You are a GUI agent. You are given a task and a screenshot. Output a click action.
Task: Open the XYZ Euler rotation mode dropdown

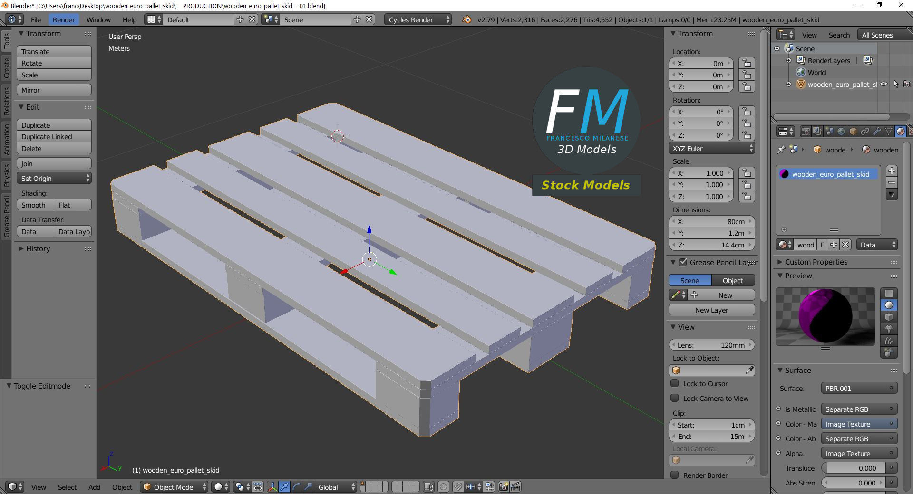pos(711,148)
